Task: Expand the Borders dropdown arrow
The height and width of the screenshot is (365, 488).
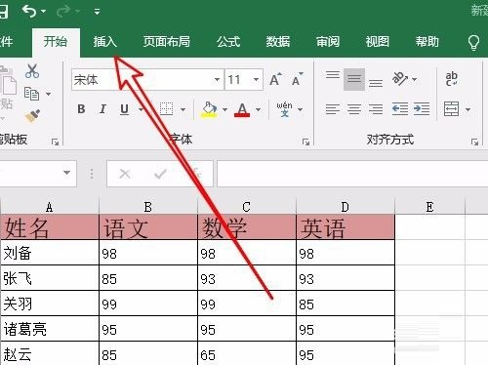Action: [x=183, y=109]
